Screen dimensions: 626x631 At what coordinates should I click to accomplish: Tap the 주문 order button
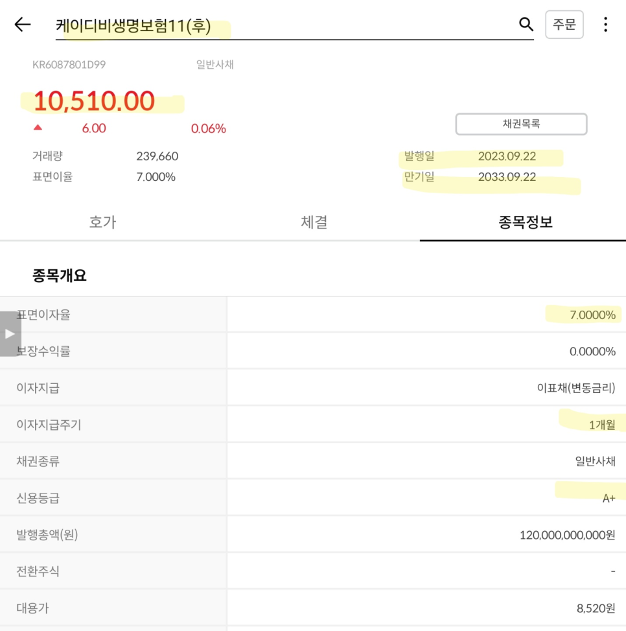(564, 25)
